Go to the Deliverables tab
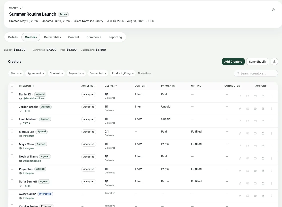The width and height of the screenshot is (282, 207). (52, 37)
